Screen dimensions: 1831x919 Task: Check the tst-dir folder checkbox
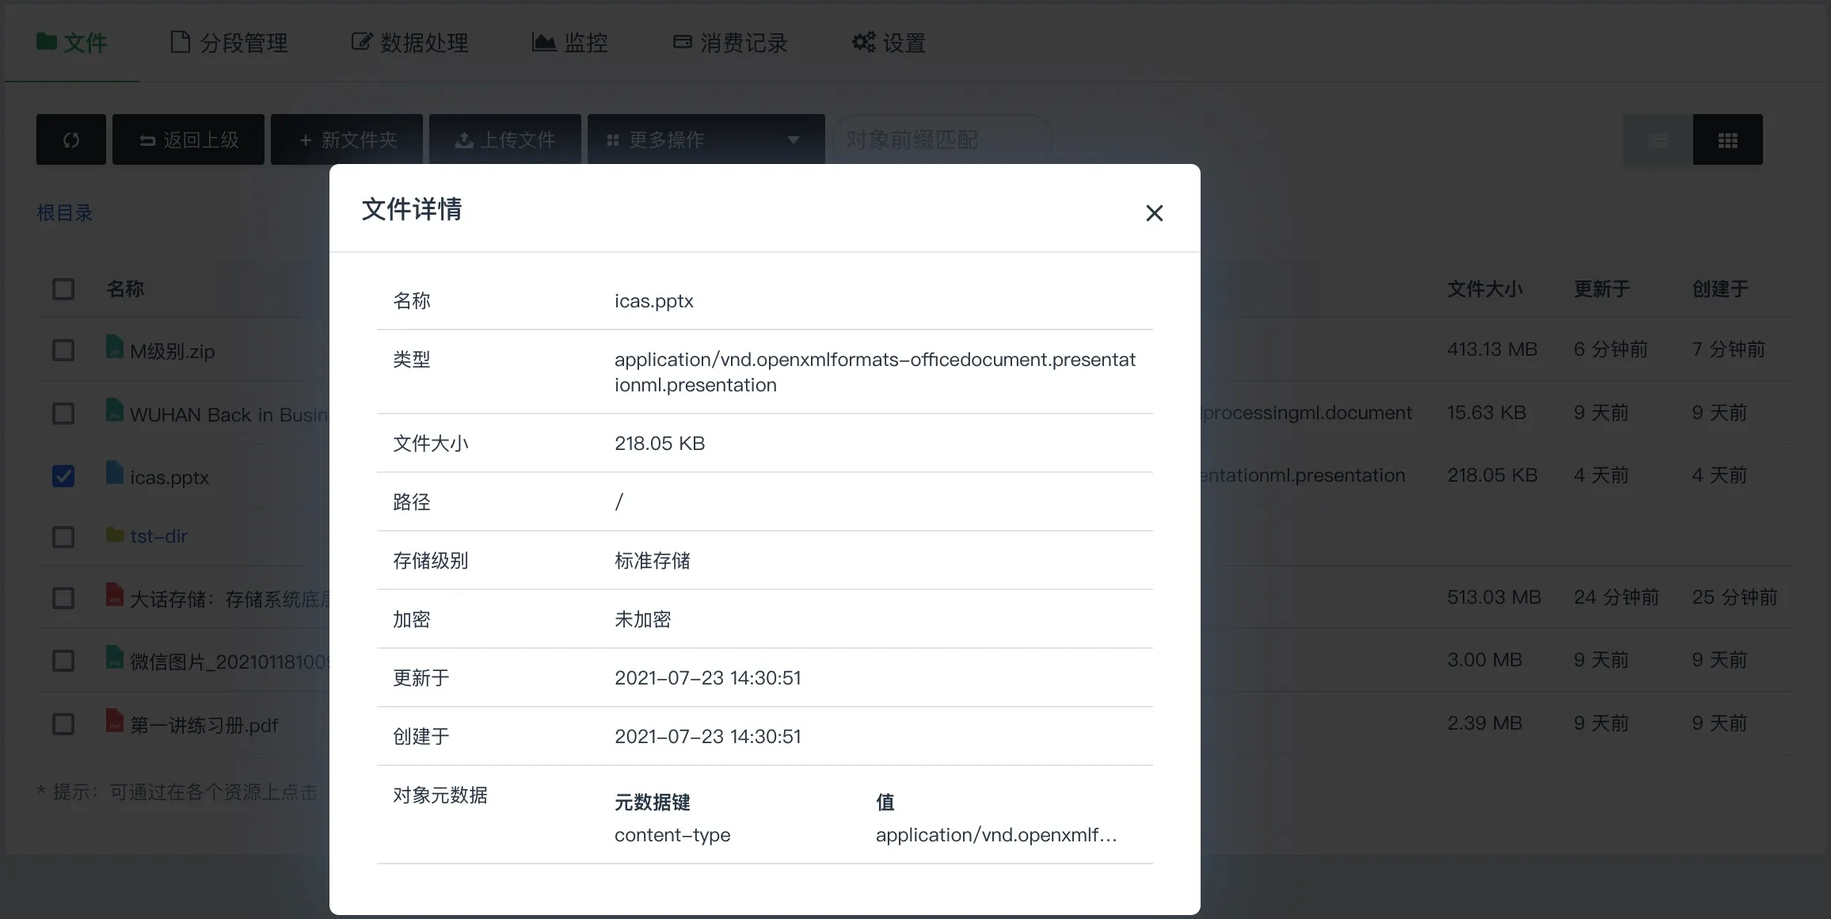point(63,537)
